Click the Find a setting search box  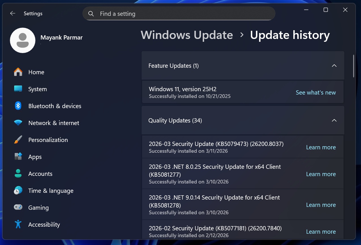point(178,13)
